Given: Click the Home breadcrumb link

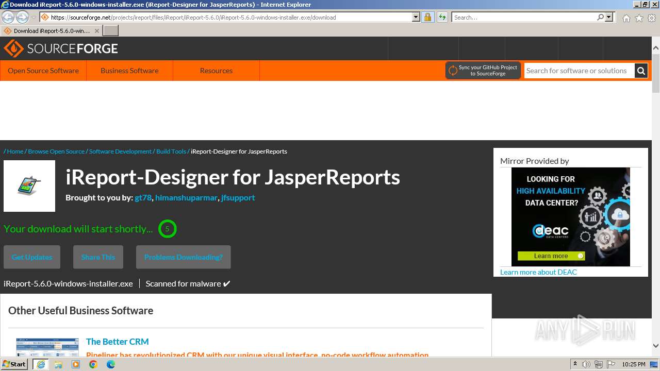Looking at the screenshot, I should pos(15,151).
